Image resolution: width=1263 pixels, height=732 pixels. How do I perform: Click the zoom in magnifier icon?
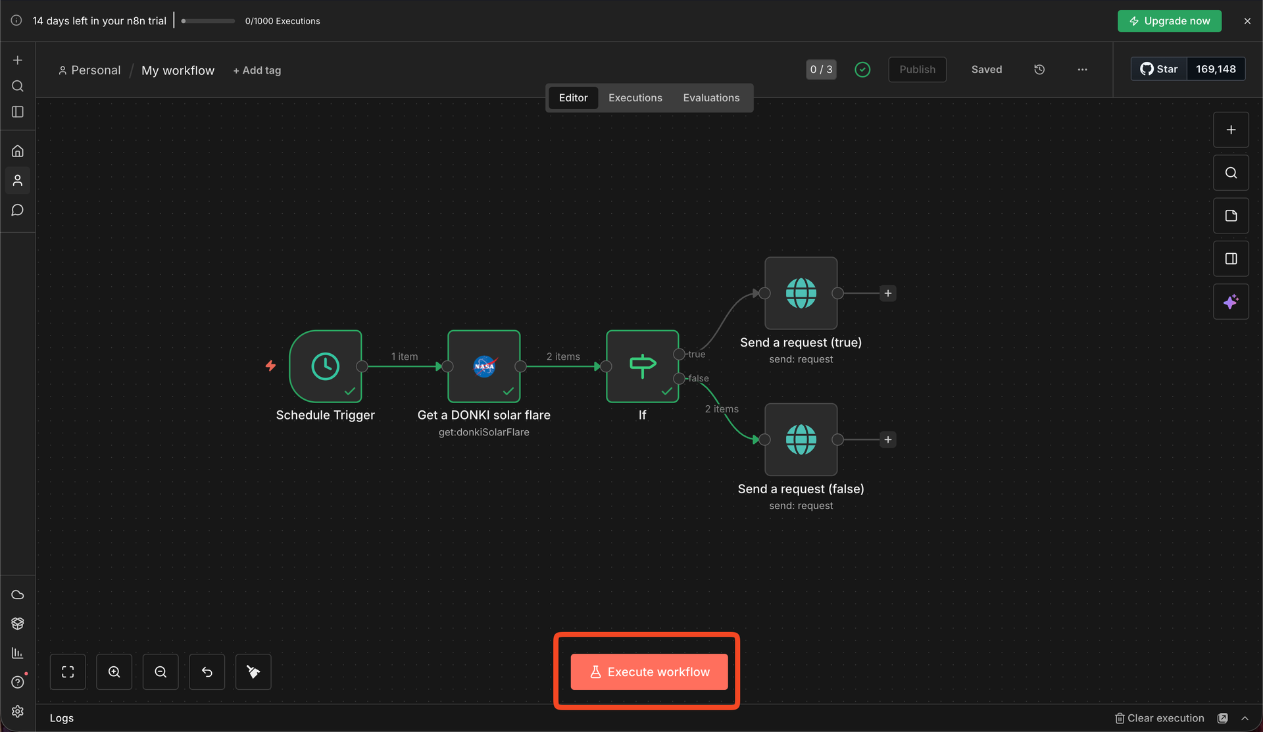click(114, 671)
